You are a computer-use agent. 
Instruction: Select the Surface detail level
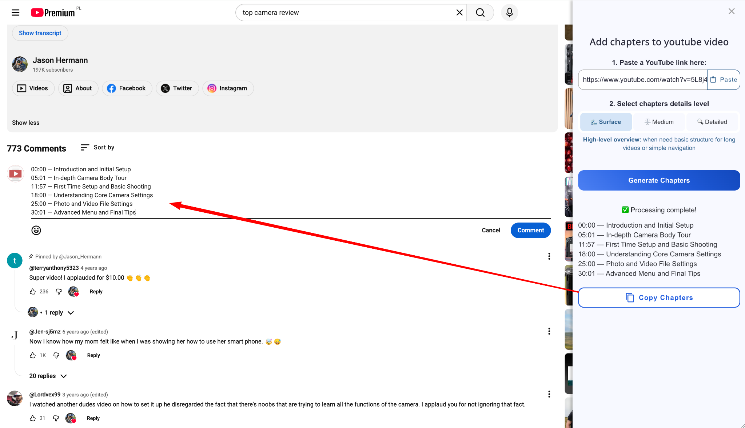(606, 122)
